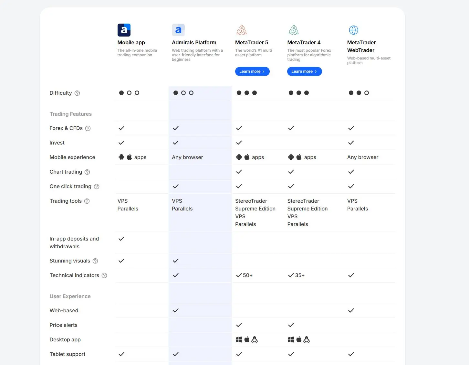Open the Stunning visuals help icon
Screen dimensions: 469x365
(95, 261)
